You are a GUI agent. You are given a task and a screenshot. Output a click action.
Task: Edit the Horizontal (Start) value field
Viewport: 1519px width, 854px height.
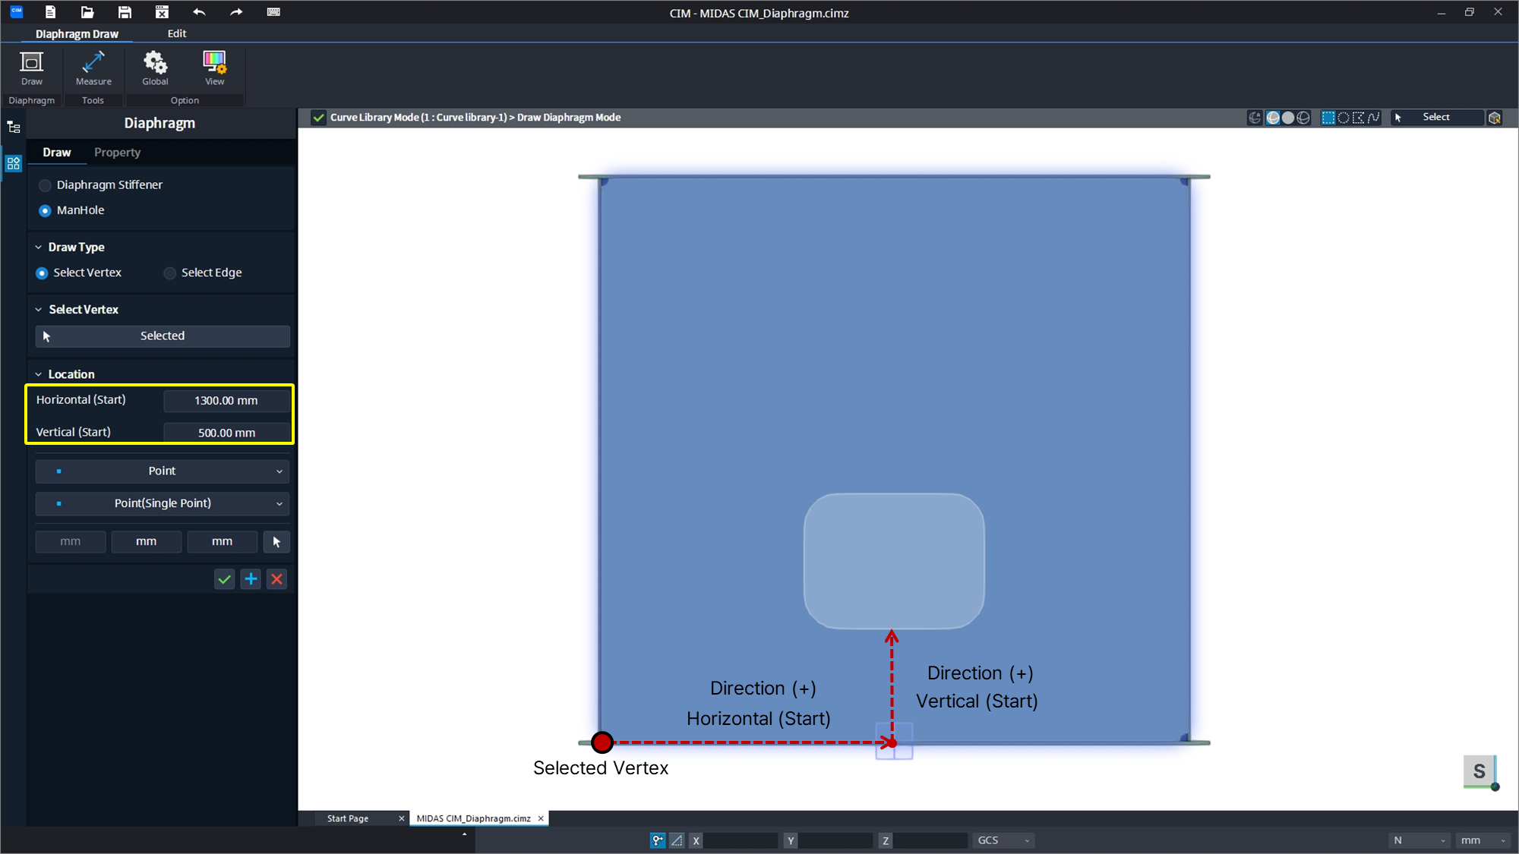point(226,401)
